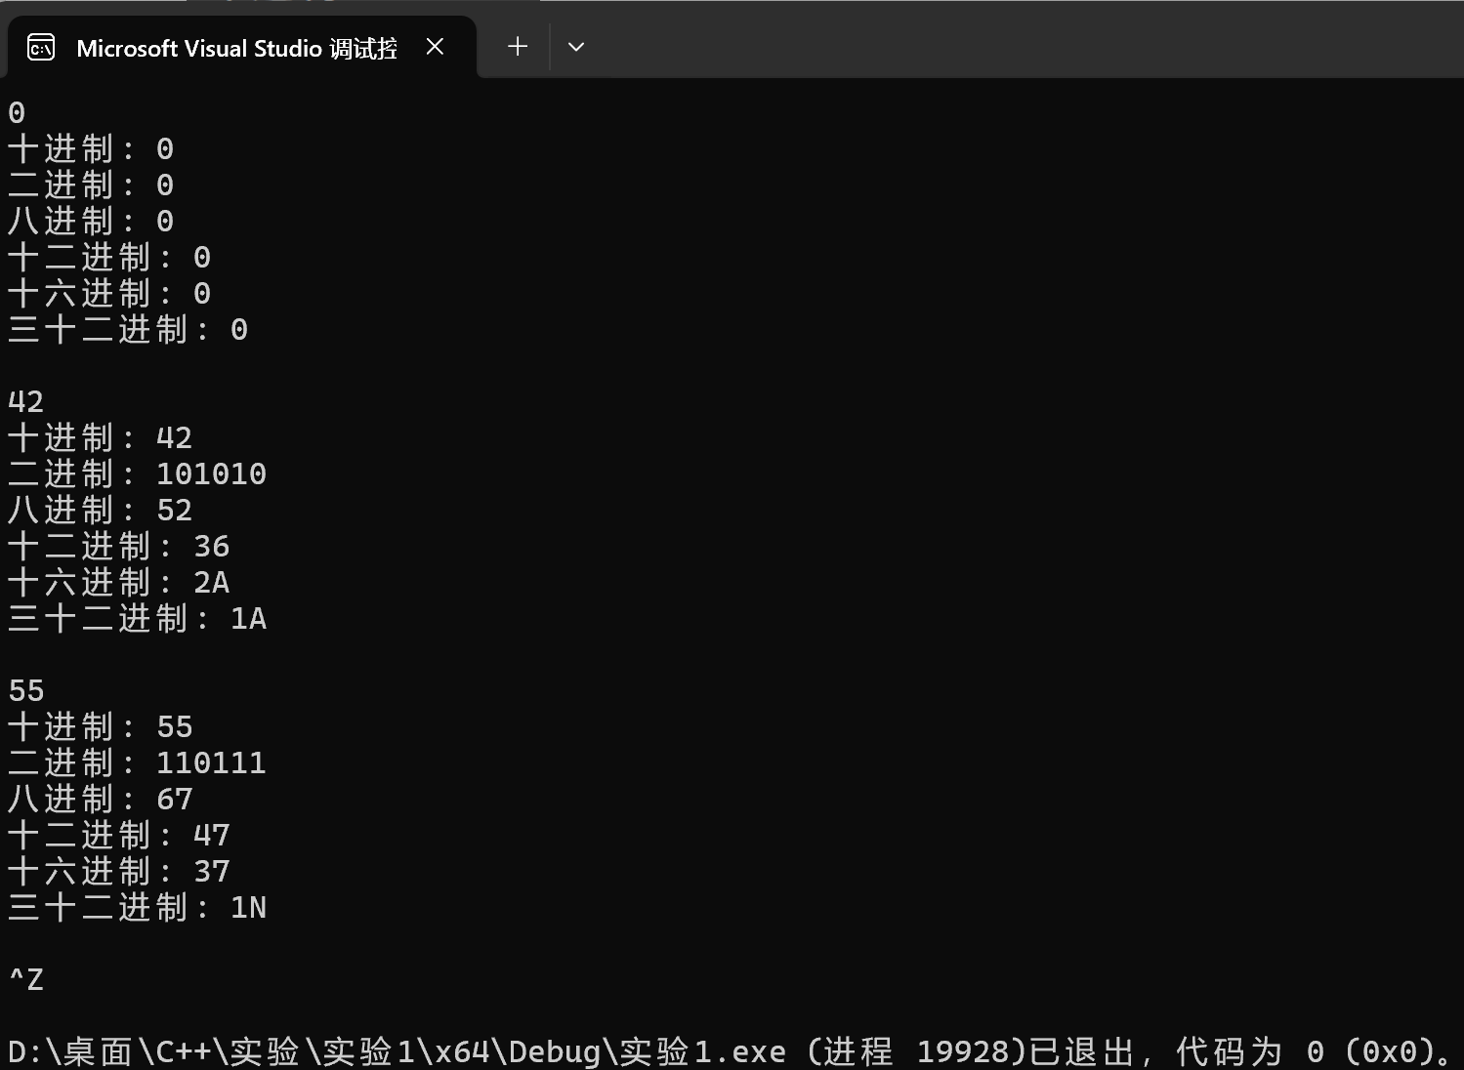Open the tab dropdown chevron menu
The image size is (1464, 1070).
click(x=576, y=46)
